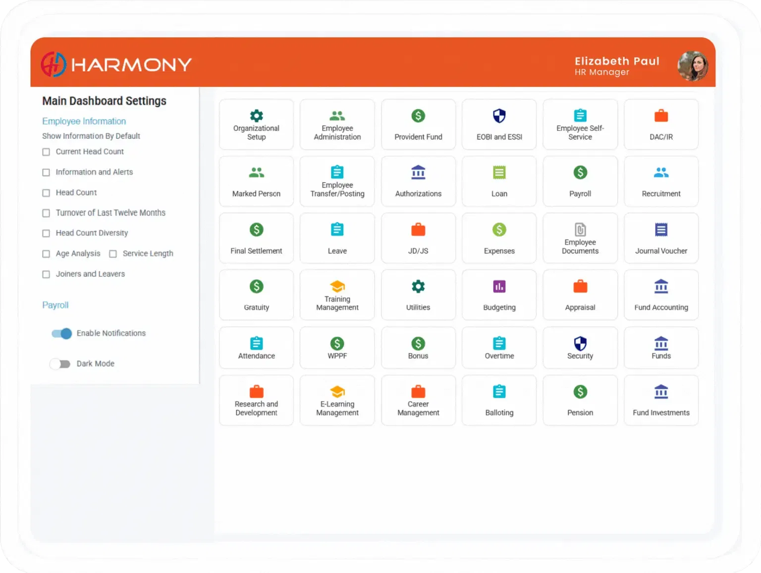Open EOBI and ESSI shield tile
This screenshot has width=761, height=573.
pyautogui.click(x=499, y=124)
